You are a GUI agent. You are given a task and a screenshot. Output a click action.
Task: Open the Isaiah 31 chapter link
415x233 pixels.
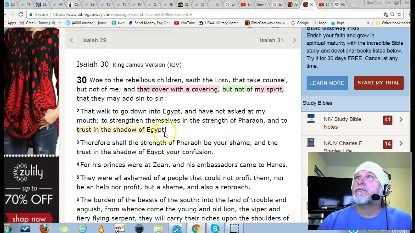point(271,40)
